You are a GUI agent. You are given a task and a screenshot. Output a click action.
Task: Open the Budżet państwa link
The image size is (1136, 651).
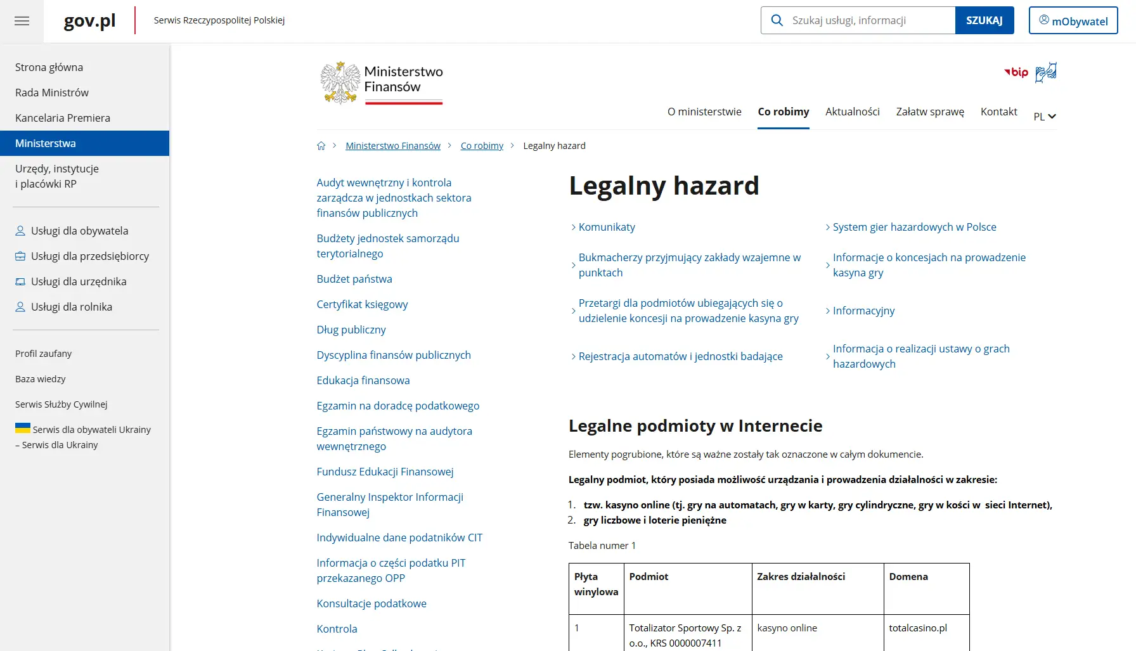(354, 279)
